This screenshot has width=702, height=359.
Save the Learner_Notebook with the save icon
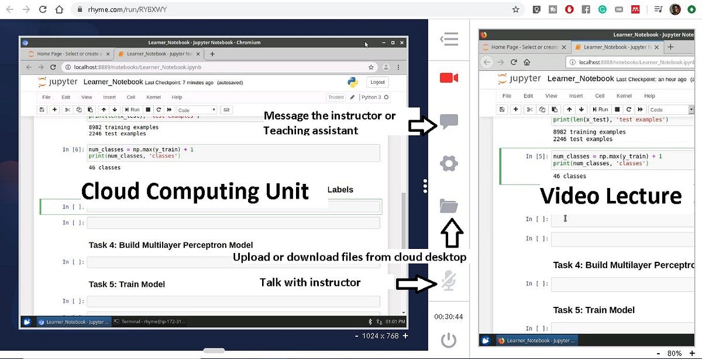pos(41,110)
